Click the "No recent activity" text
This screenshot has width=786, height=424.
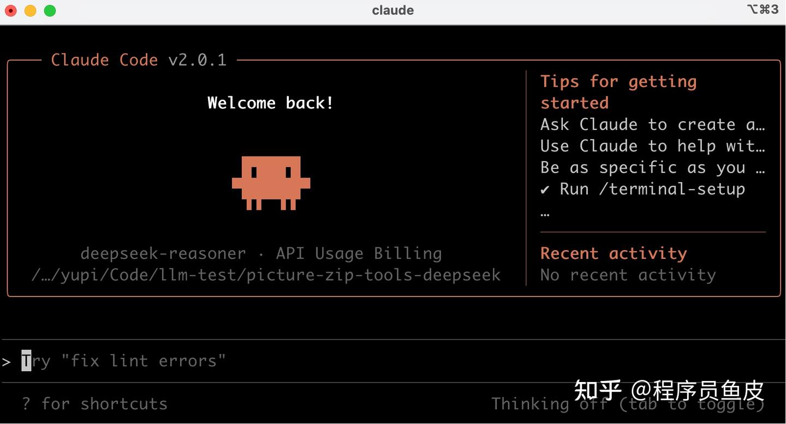coord(628,275)
